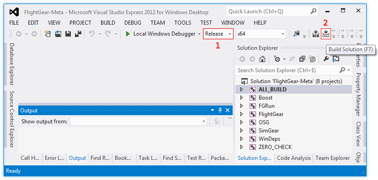Open the Release configuration dropdown
Screen dimensions: 378x180
click(x=218, y=34)
